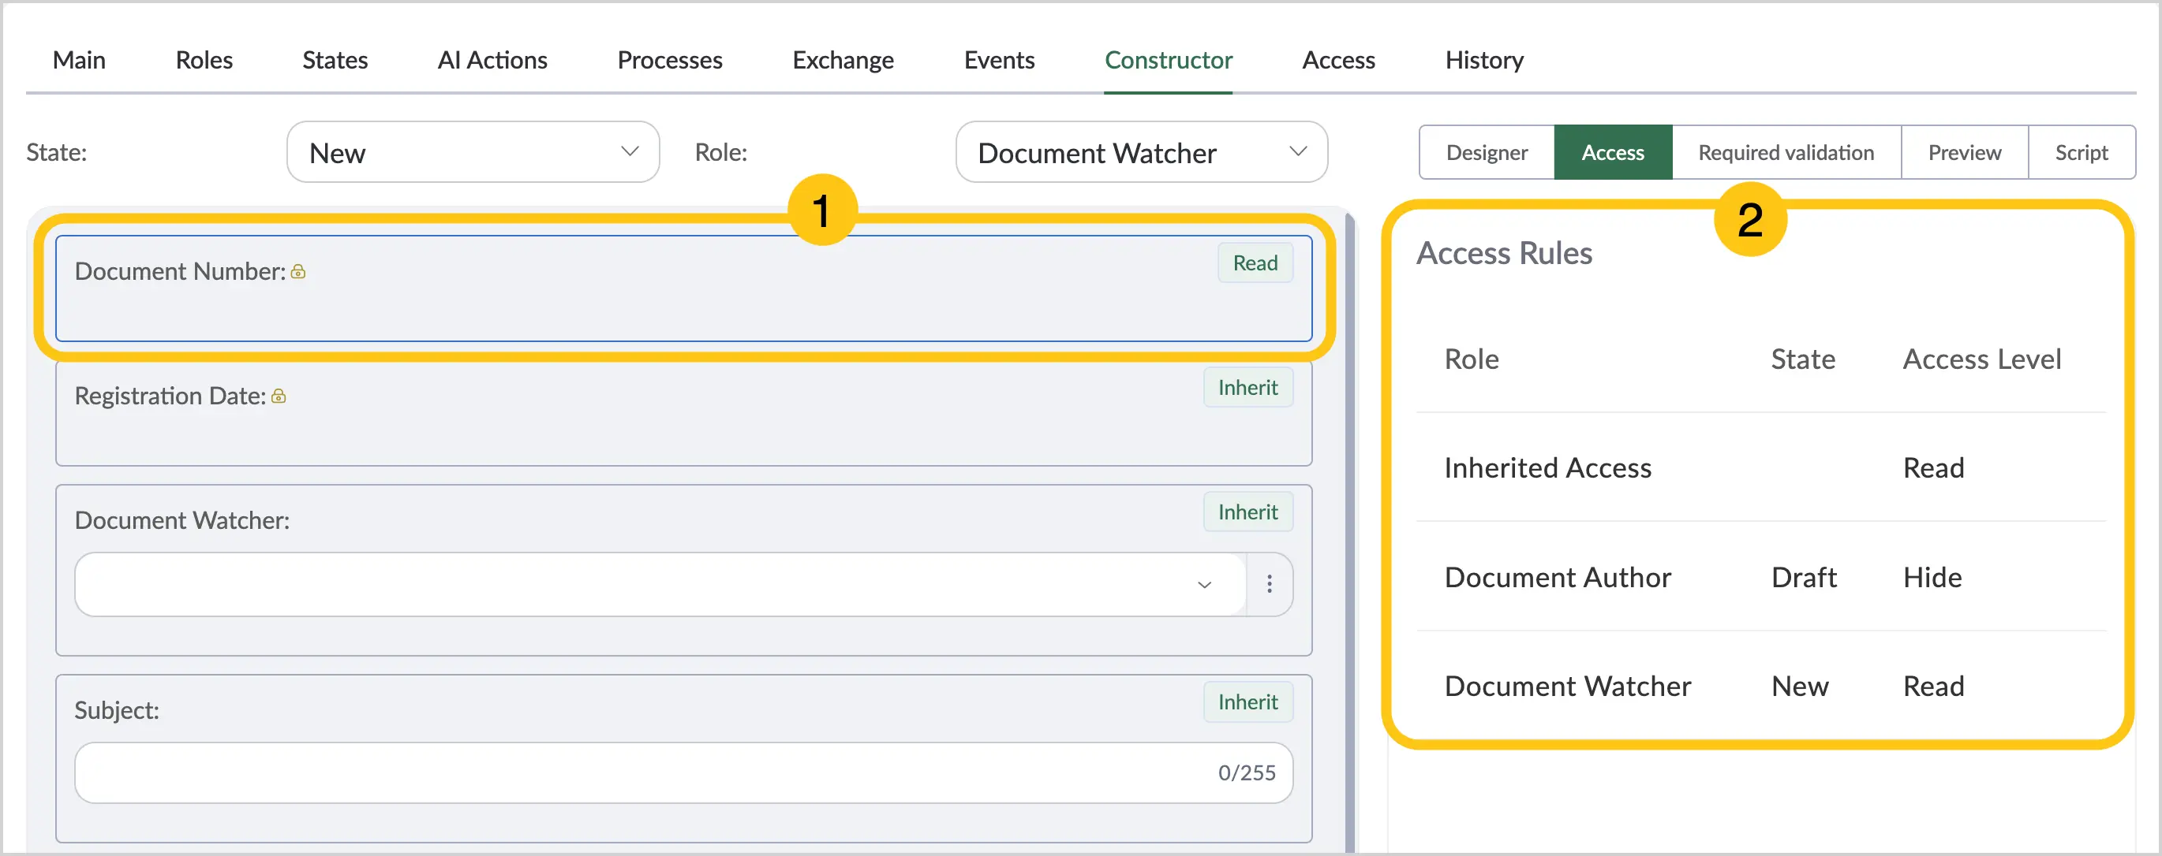Open the Processes tab

(x=670, y=60)
